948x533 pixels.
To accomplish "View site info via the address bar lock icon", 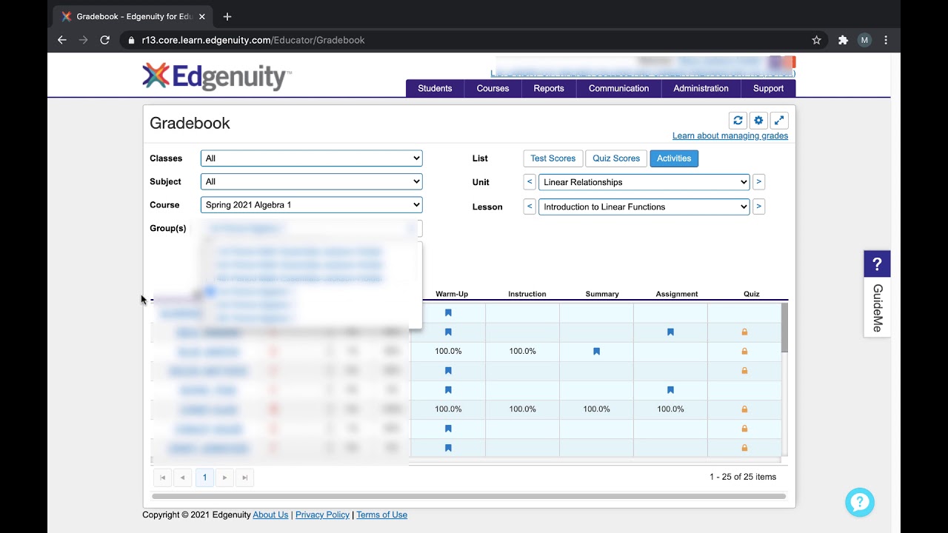I will (x=132, y=40).
